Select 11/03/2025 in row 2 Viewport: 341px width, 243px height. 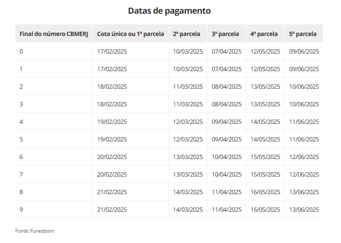tap(188, 87)
